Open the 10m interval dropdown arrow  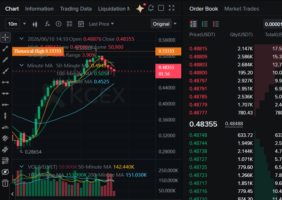click(24, 24)
